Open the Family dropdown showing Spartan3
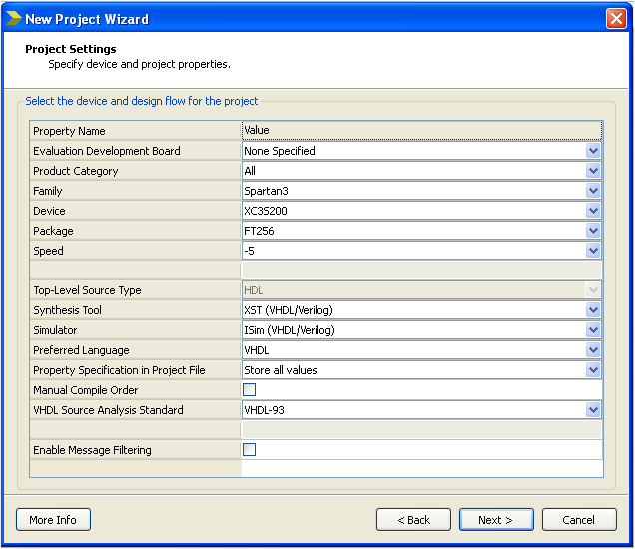The image size is (635, 549). click(593, 191)
